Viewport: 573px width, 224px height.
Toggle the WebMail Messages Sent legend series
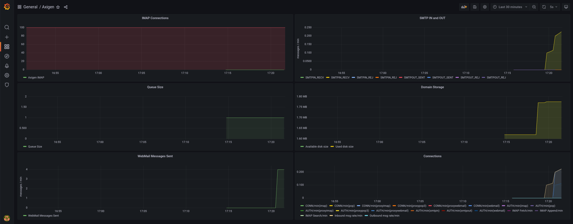(43, 216)
